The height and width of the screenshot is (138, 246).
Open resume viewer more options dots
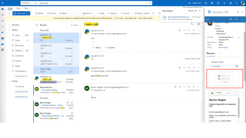237,93
